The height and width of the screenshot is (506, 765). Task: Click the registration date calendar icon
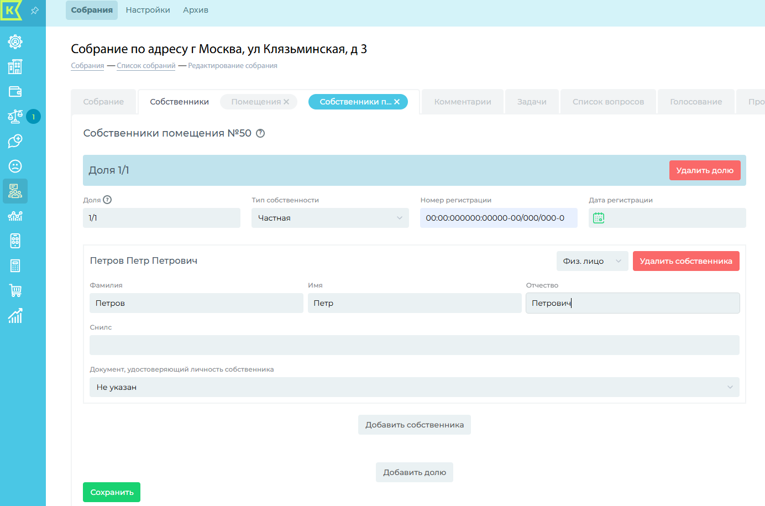click(x=599, y=218)
